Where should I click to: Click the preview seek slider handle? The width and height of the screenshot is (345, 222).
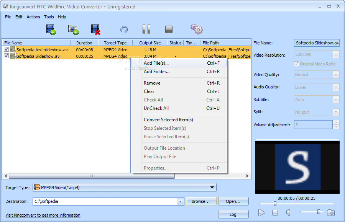click(x=275, y=204)
